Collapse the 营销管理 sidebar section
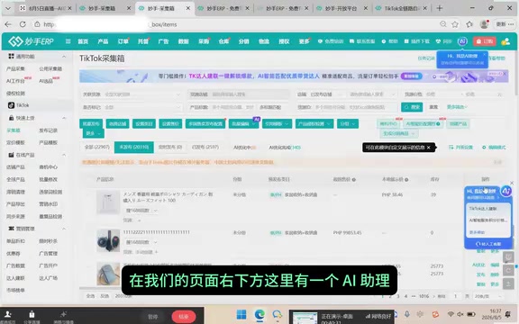 64,229
